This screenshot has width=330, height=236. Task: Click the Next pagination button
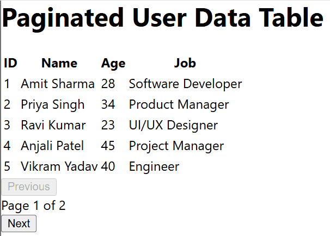pos(19,223)
